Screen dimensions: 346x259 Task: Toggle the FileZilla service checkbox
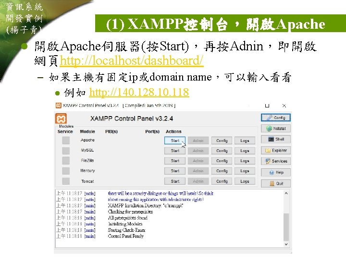click(x=66, y=161)
